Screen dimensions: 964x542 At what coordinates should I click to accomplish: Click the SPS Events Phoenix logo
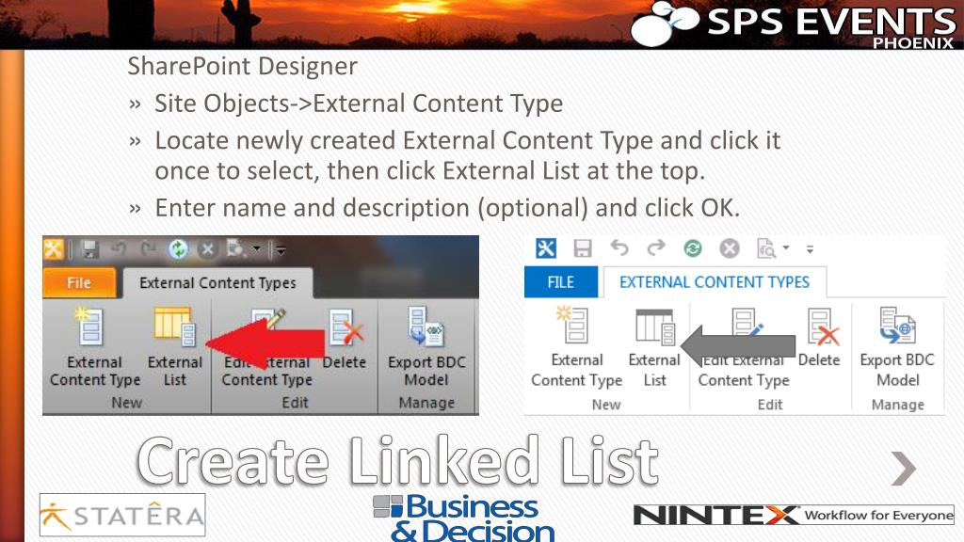[793, 24]
